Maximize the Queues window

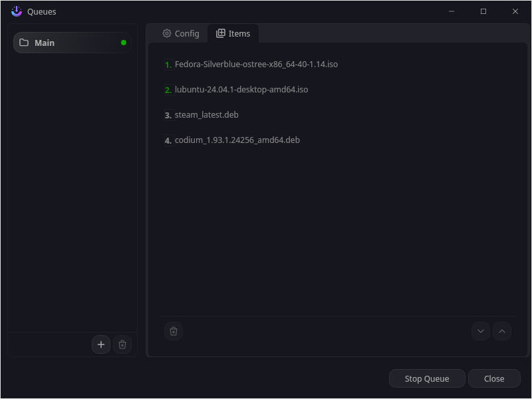point(483,11)
